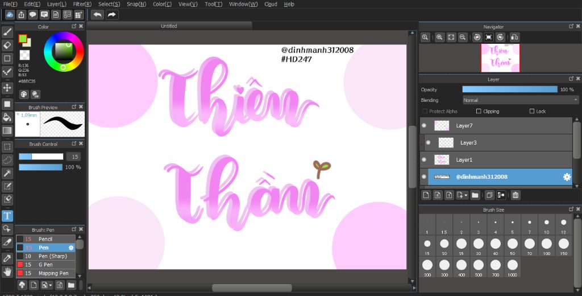Zoom in using Navigator magnifier plus
Image resolution: width=582 pixels, height=296 pixels.
point(439,37)
